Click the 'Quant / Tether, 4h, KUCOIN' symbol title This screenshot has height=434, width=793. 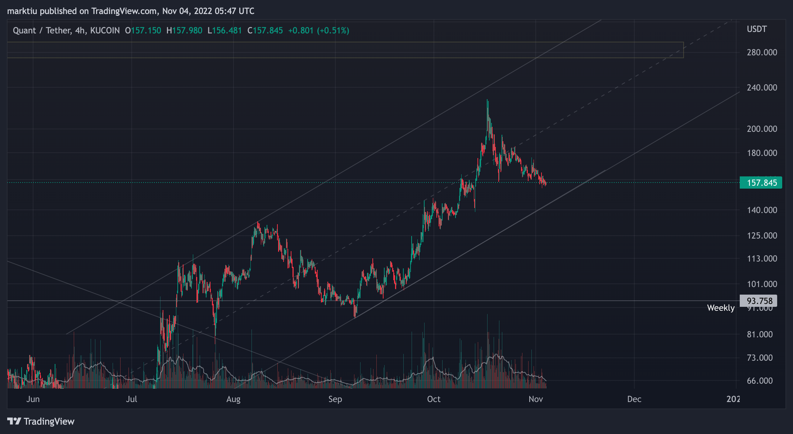(66, 31)
